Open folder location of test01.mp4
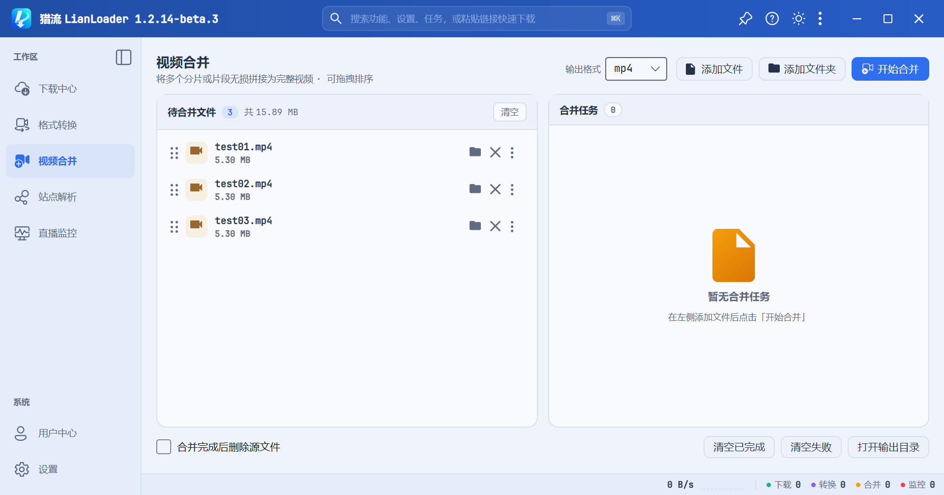This screenshot has width=944, height=495. point(475,152)
